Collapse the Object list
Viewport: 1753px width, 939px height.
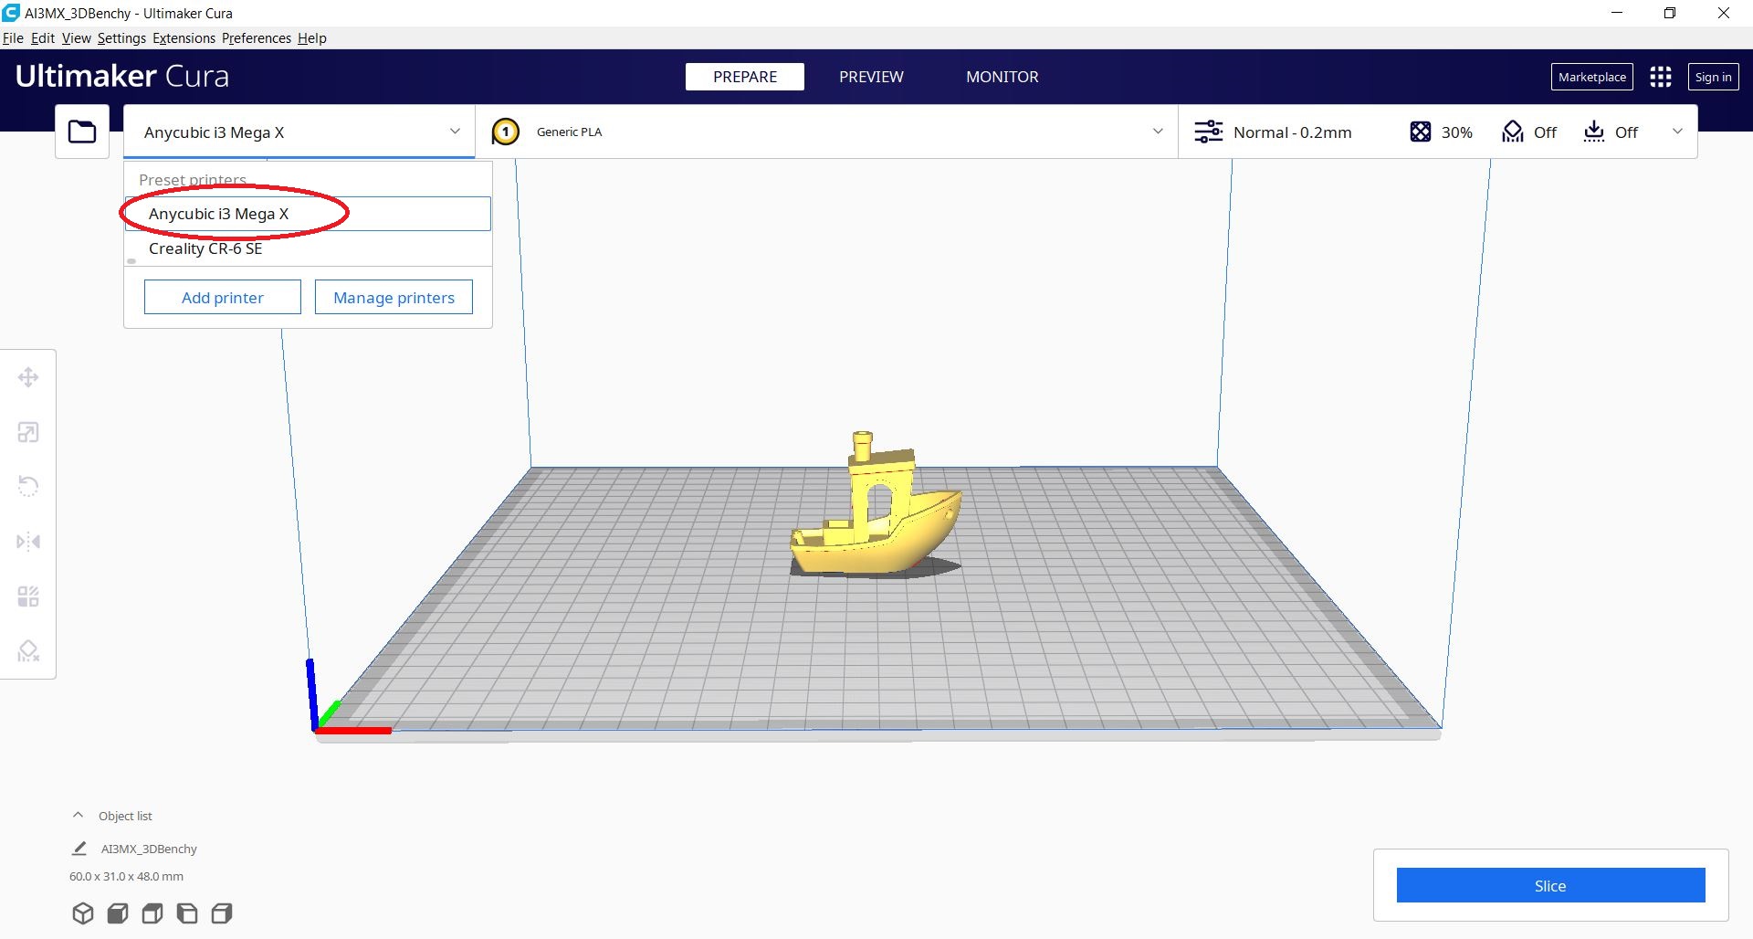tap(79, 816)
